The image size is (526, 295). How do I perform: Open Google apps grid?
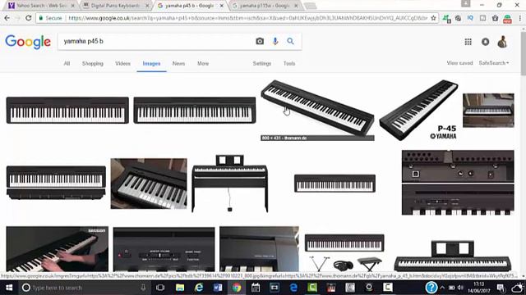[468, 42]
